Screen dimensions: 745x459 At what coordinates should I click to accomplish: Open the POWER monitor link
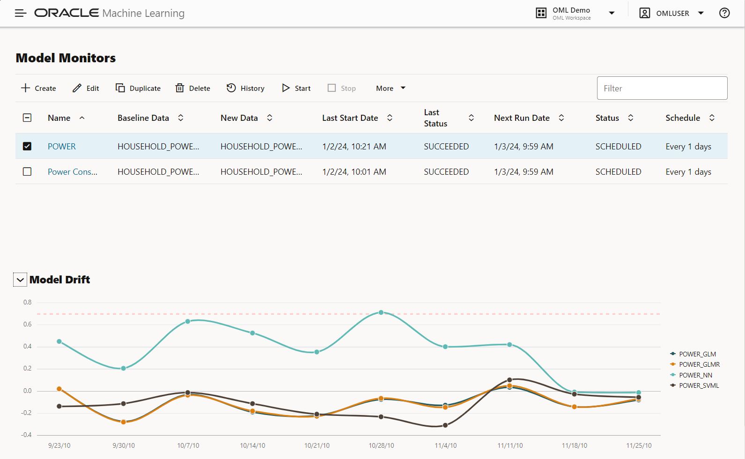tap(62, 147)
